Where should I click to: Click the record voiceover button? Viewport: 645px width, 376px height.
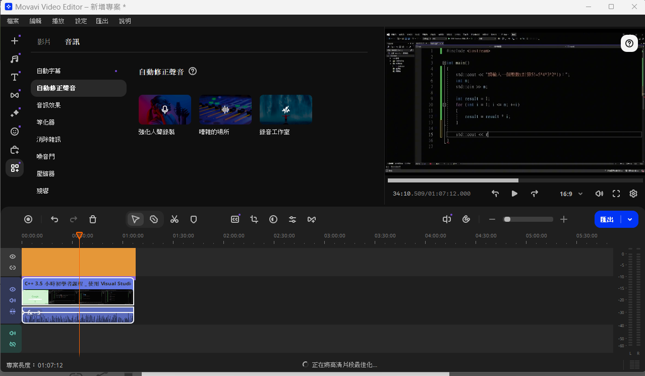coord(28,219)
